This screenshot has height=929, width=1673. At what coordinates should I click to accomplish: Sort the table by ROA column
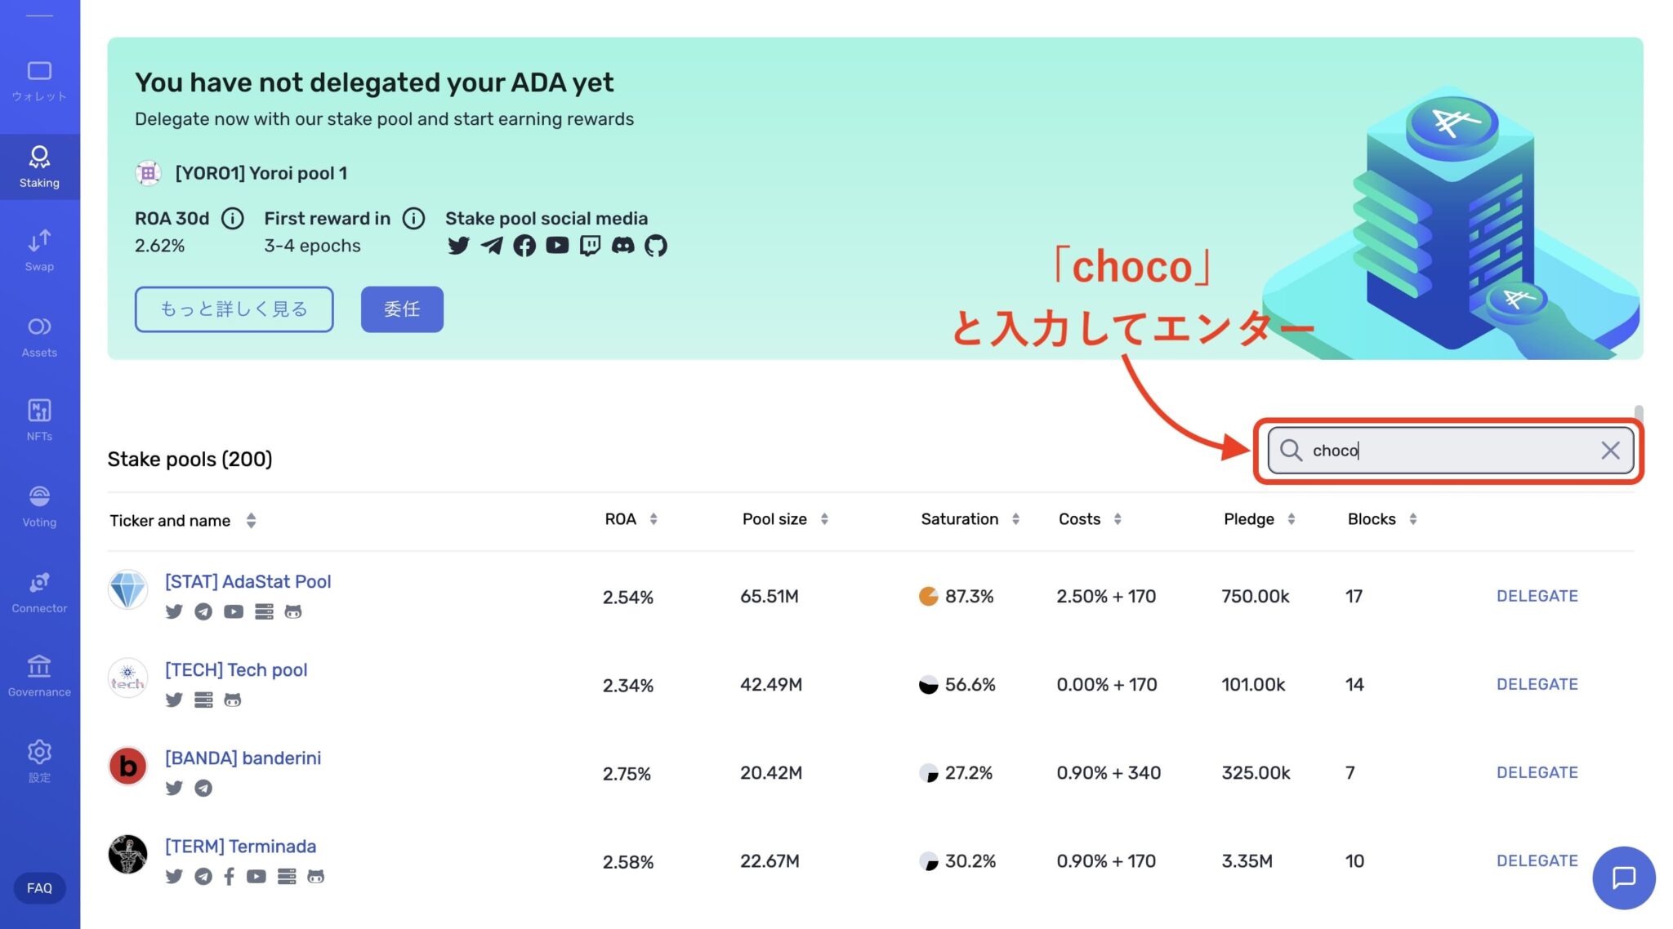click(652, 518)
